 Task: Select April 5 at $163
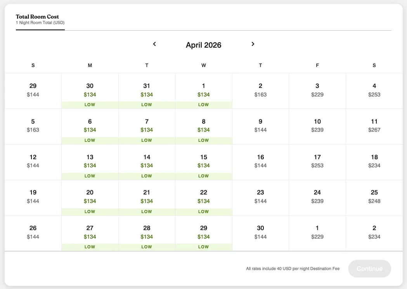click(x=33, y=127)
